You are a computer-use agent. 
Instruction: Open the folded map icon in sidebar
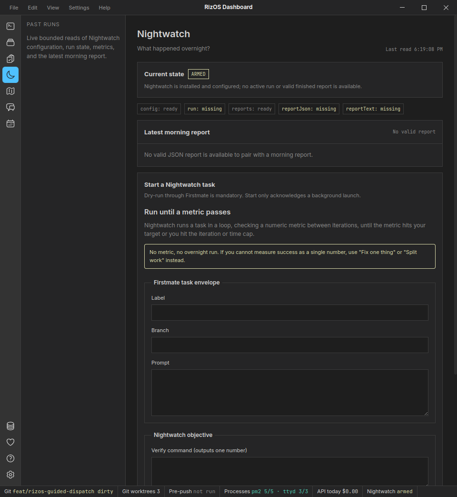point(10,91)
